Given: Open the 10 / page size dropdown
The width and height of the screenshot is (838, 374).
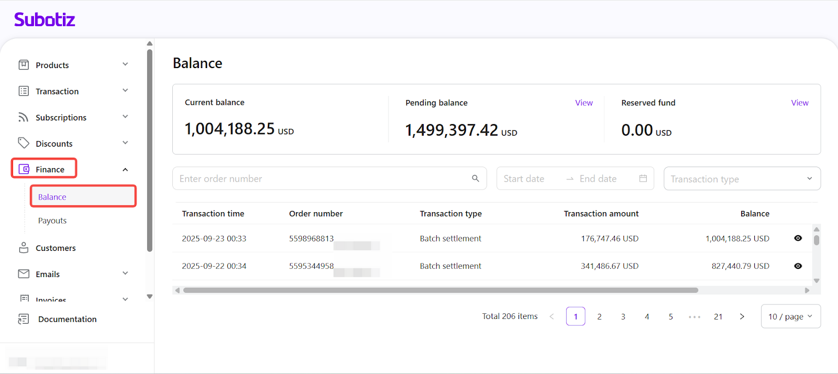Looking at the screenshot, I should [x=790, y=316].
